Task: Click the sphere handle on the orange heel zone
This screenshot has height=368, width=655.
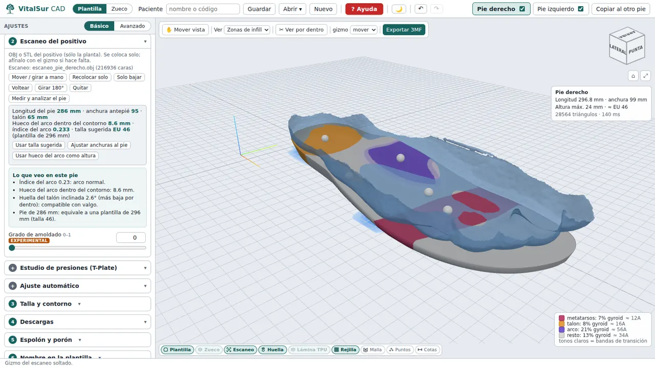Action: click(325, 138)
